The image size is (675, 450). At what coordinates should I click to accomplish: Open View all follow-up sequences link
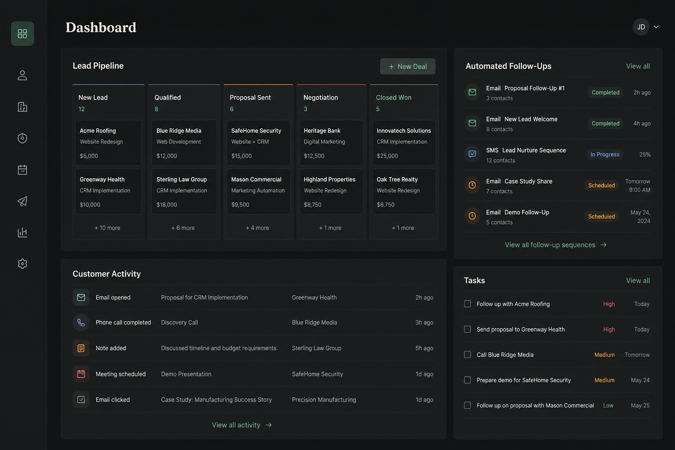555,245
